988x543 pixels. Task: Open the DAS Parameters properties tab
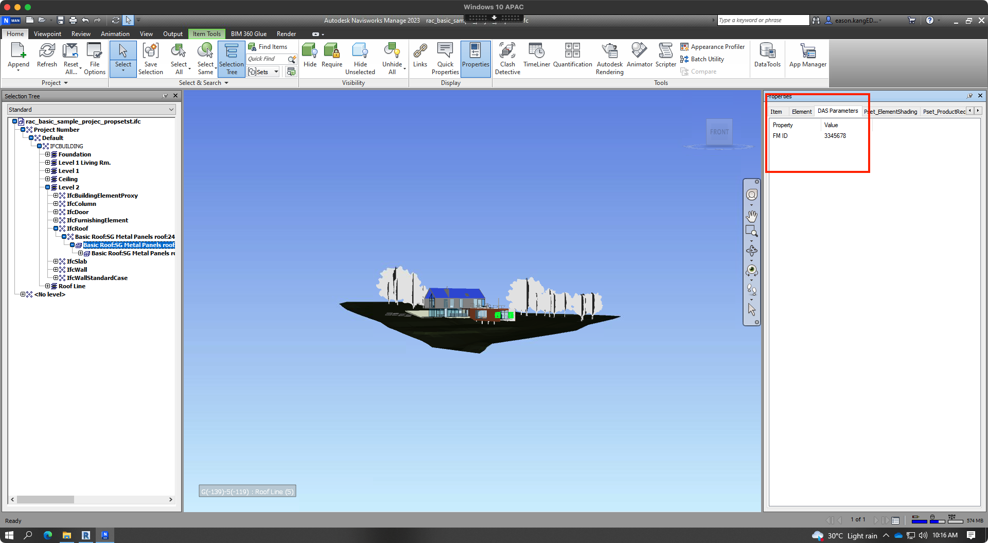(838, 111)
